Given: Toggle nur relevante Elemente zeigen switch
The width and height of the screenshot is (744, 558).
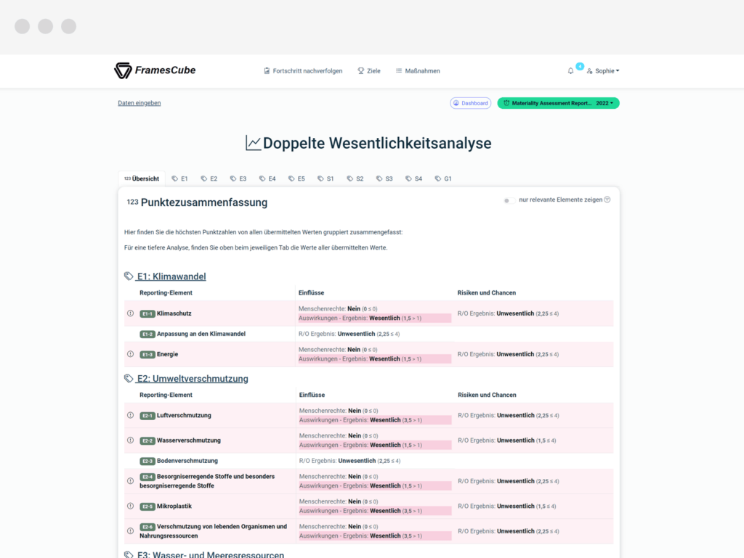Looking at the screenshot, I should [x=509, y=200].
